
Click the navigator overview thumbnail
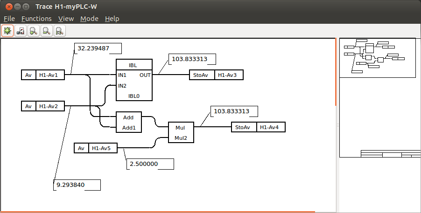(x=378, y=58)
